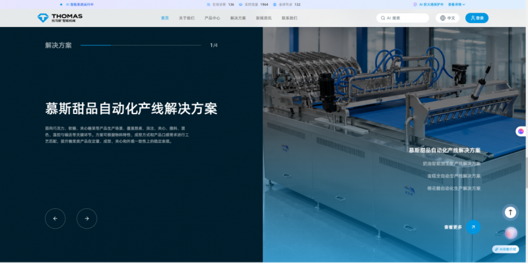
Task: Expand the 查看详情 dropdown
Action: (x=457, y=5)
